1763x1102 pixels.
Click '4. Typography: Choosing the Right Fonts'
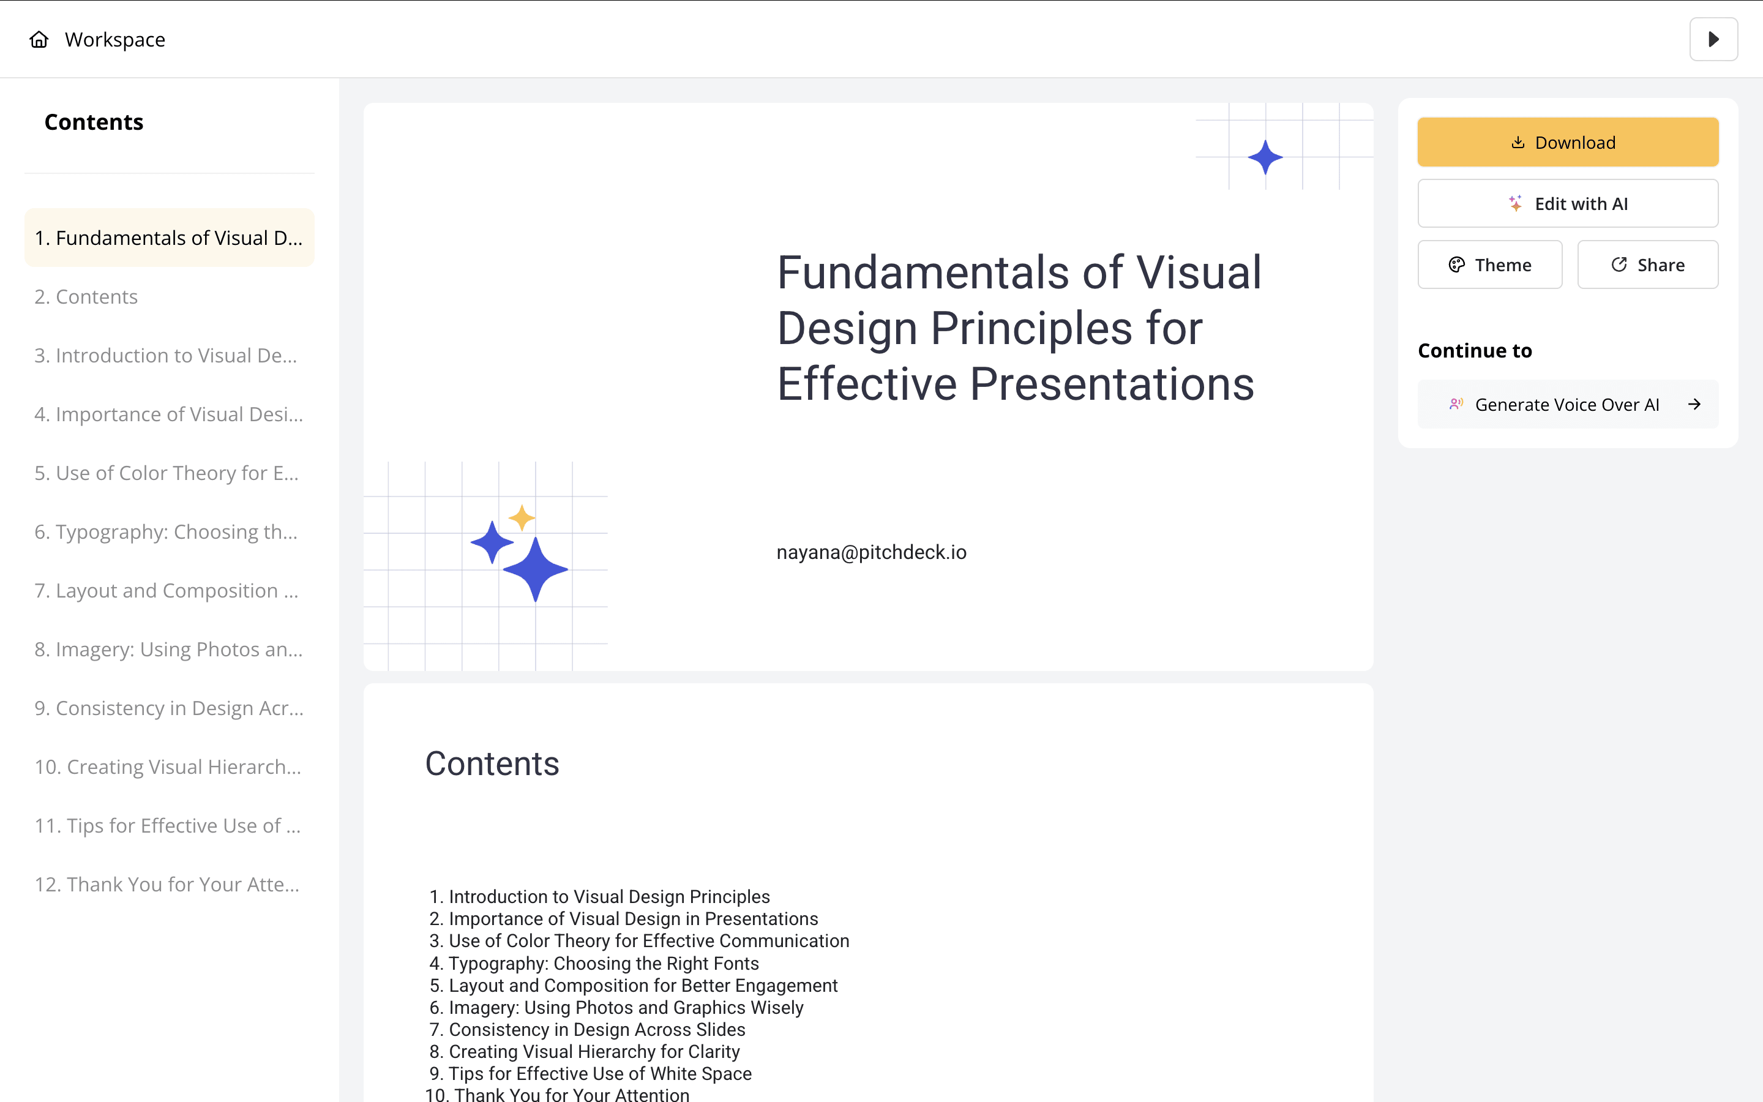coord(594,964)
